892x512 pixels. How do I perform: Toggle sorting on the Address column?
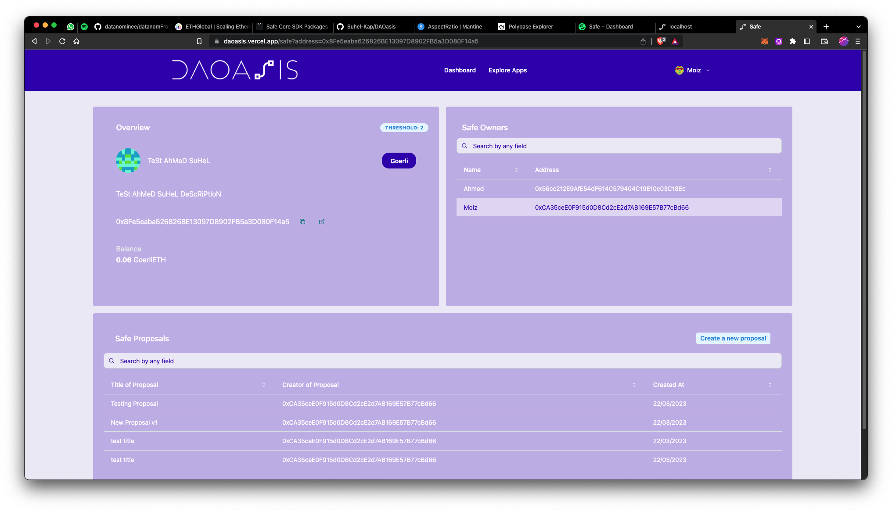[x=770, y=170]
